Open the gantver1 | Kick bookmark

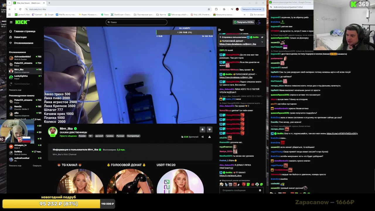[x=22, y=15]
